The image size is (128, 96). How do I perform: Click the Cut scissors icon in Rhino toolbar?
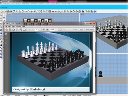17,11
